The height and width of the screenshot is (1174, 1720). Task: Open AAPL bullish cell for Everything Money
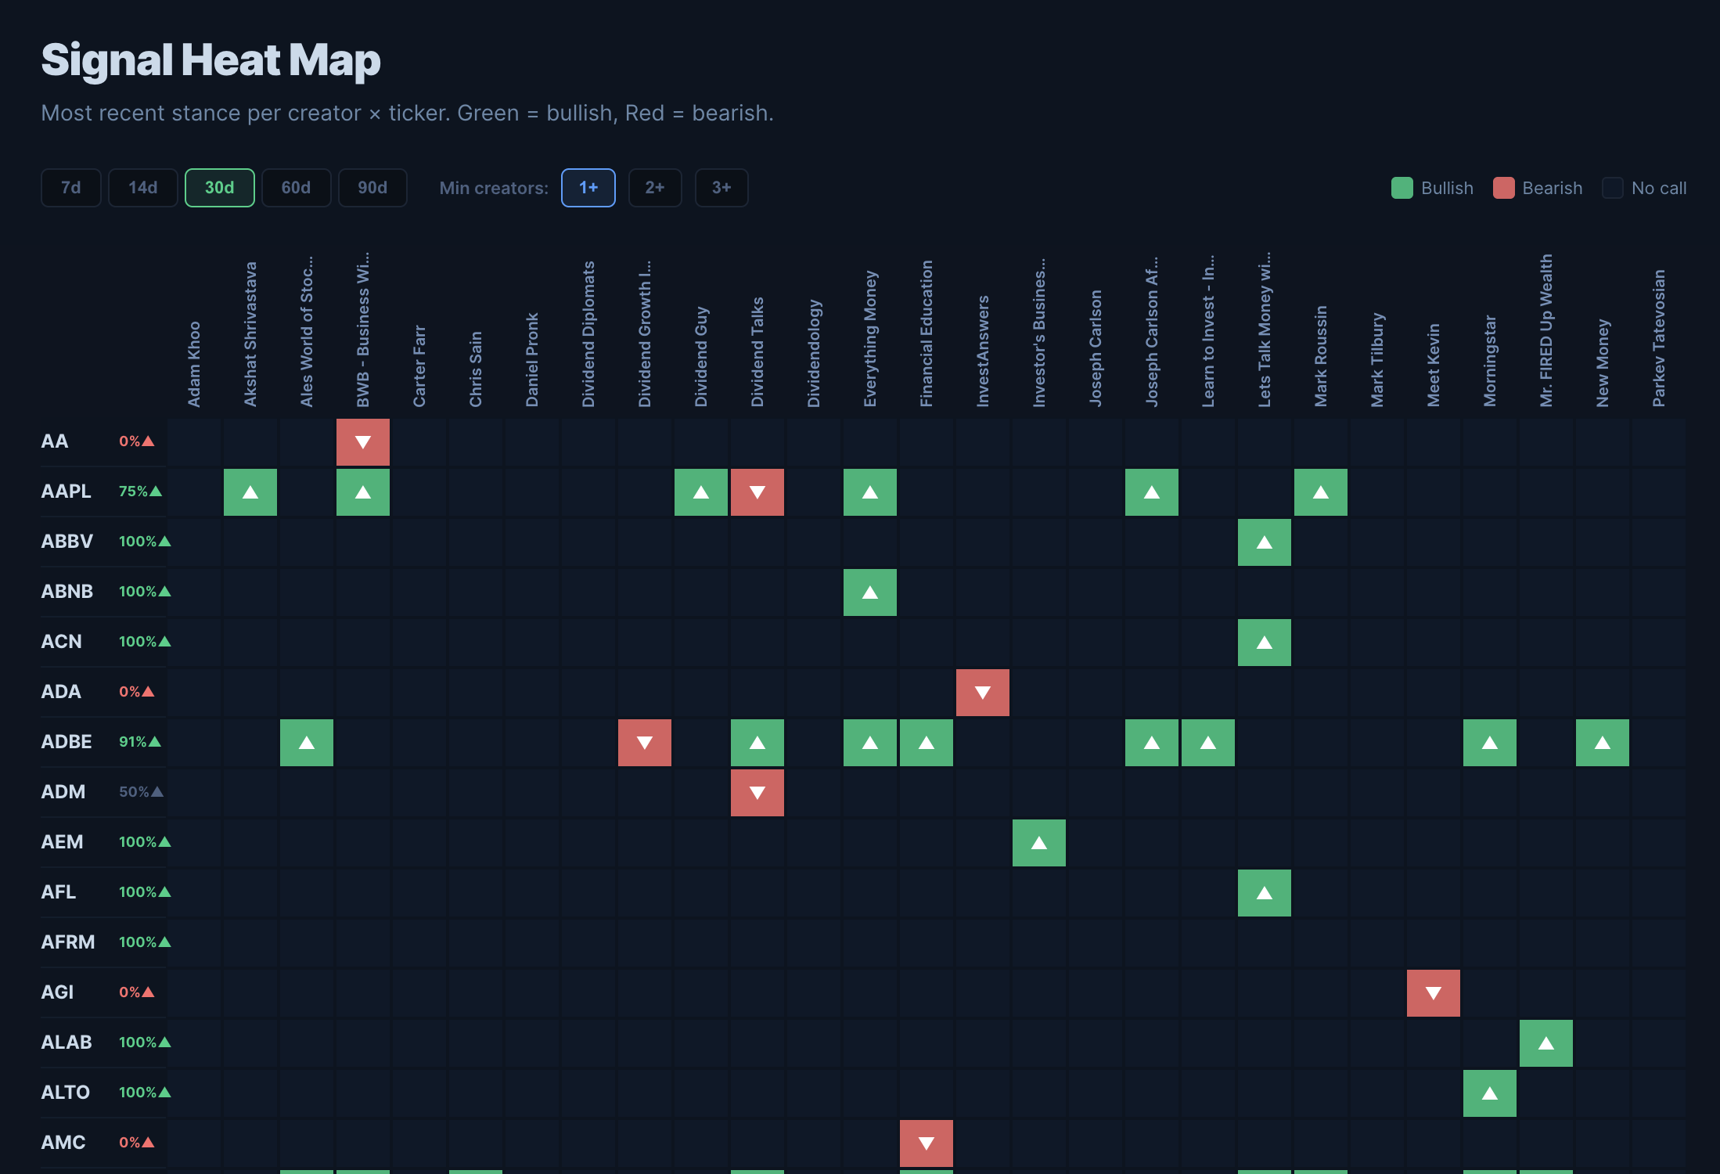[870, 492]
